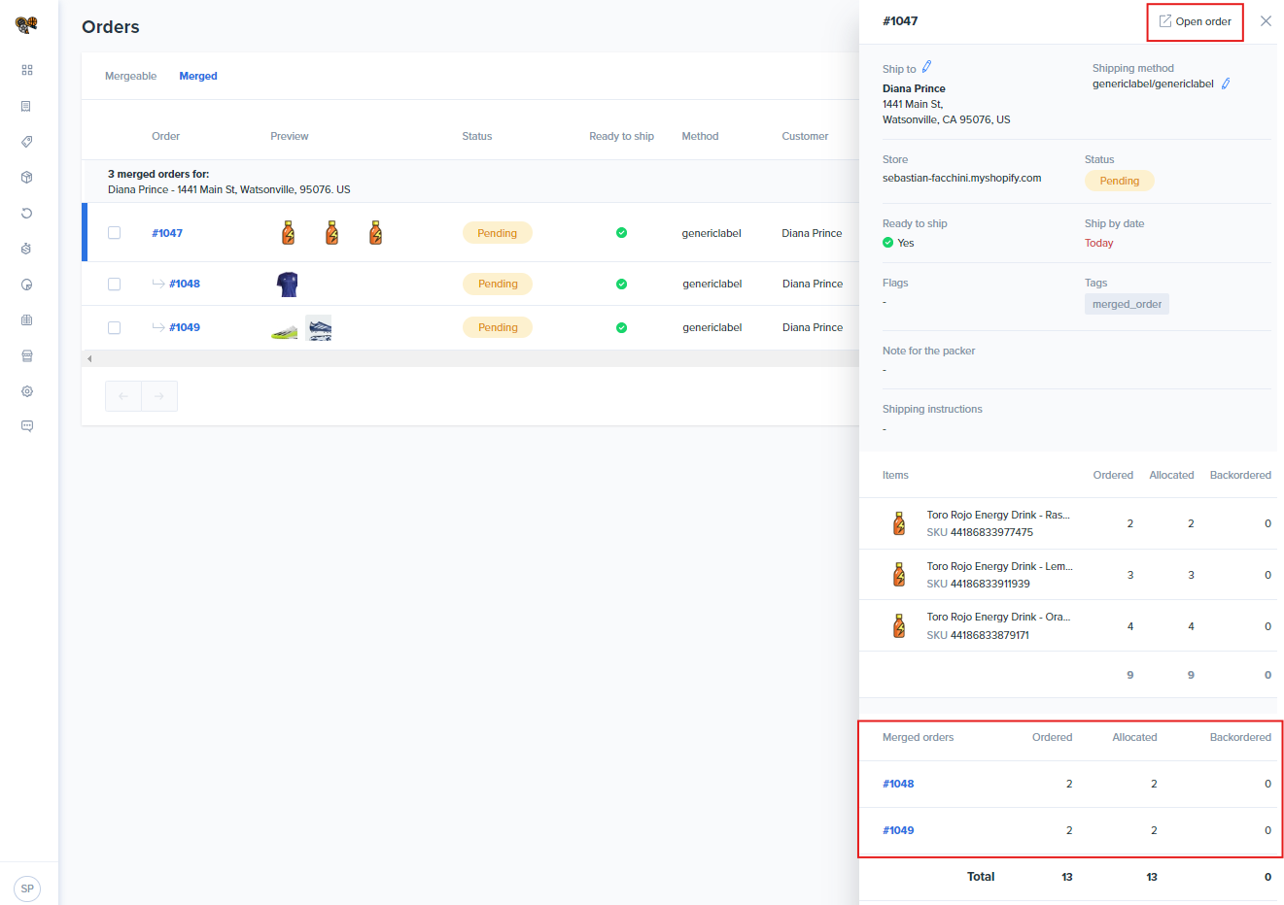
Task: Open the chat message icon in sidebar
Action: 27,426
